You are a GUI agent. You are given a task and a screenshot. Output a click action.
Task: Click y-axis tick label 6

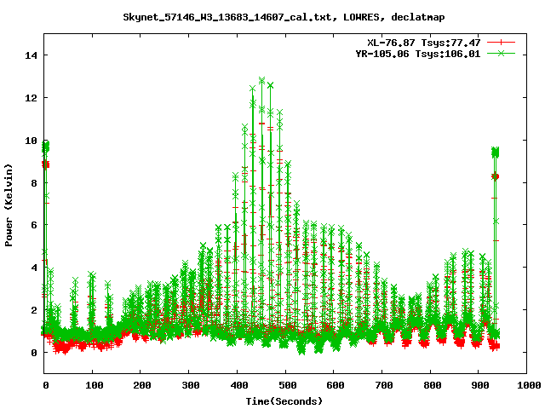pos(34,225)
